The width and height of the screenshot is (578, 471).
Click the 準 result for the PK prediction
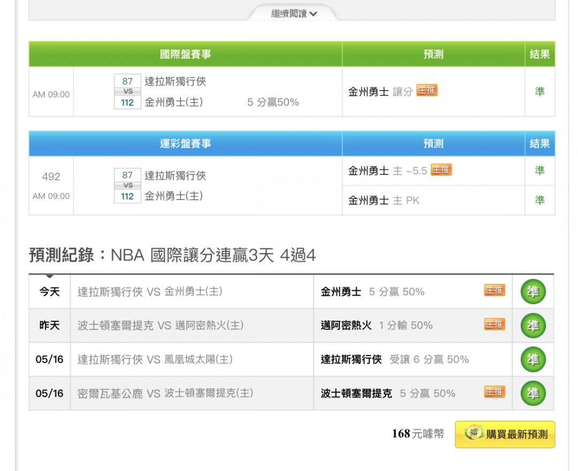(539, 200)
